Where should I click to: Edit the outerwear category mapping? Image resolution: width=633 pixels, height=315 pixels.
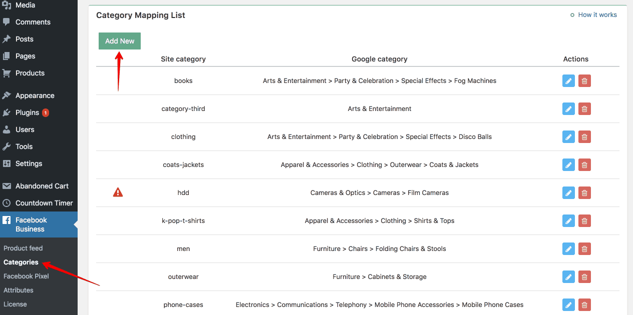pyautogui.click(x=568, y=276)
